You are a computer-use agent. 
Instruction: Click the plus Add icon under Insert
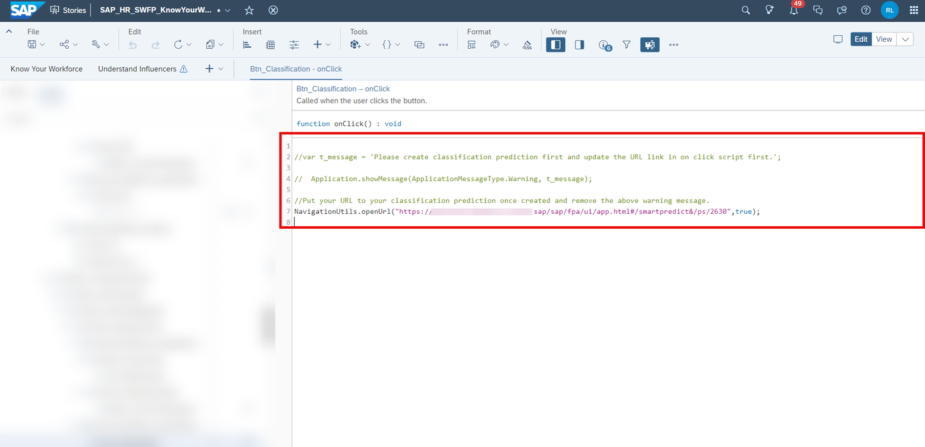point(317,45)
